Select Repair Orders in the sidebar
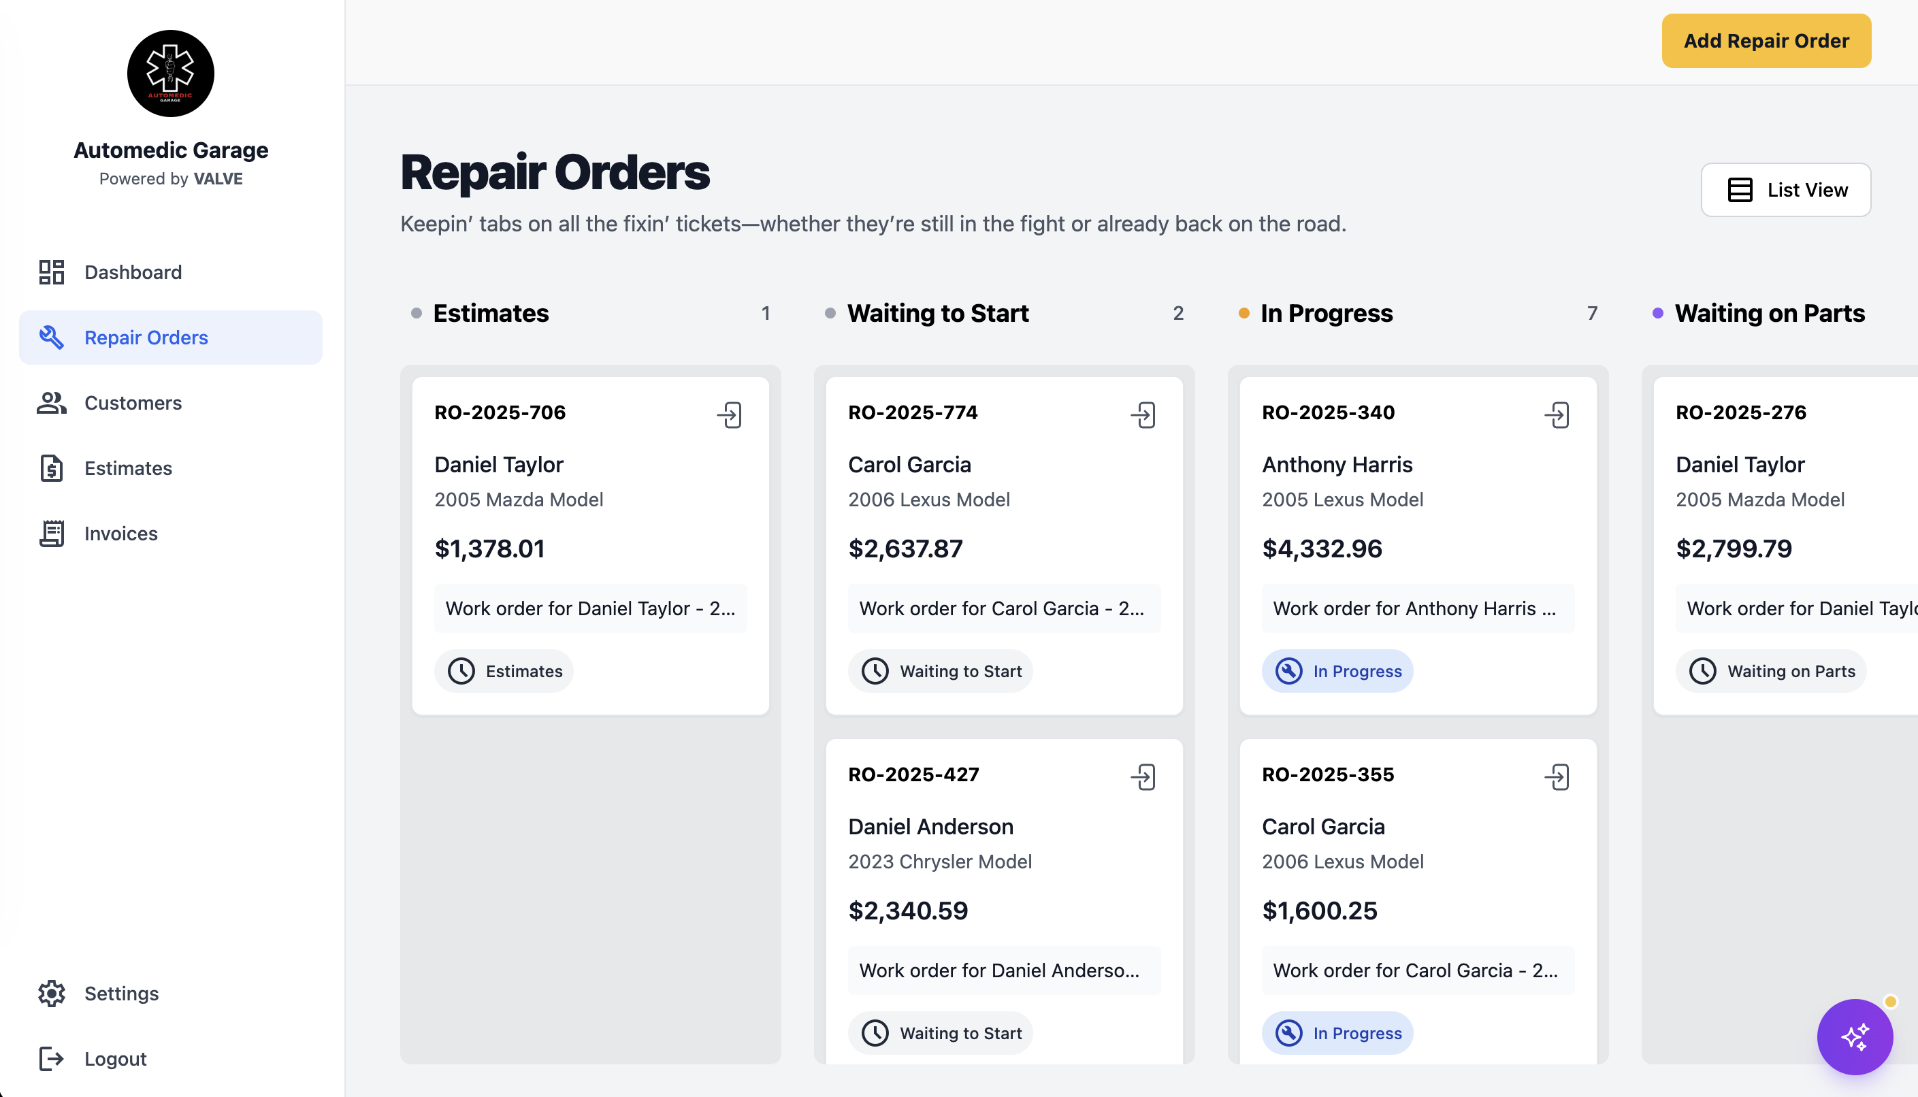 tap(146, 338)
